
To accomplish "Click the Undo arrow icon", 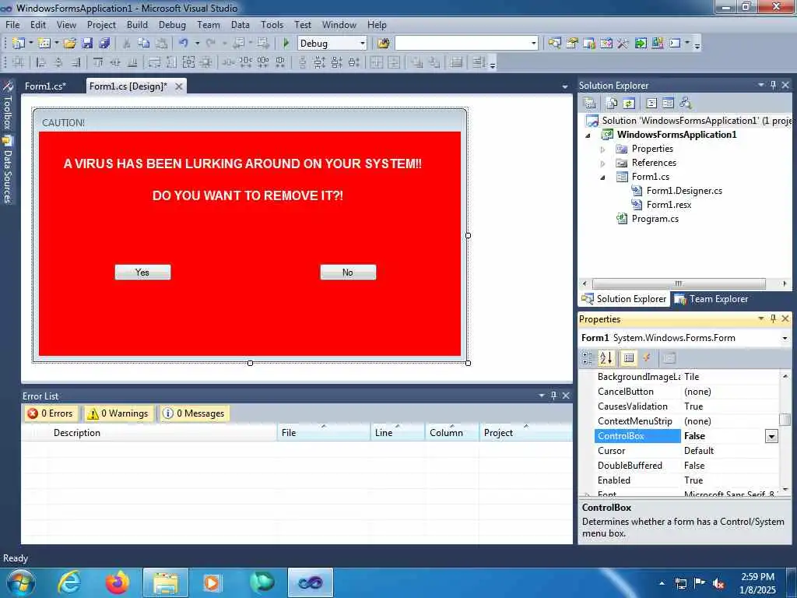I will tap(184, 44).
